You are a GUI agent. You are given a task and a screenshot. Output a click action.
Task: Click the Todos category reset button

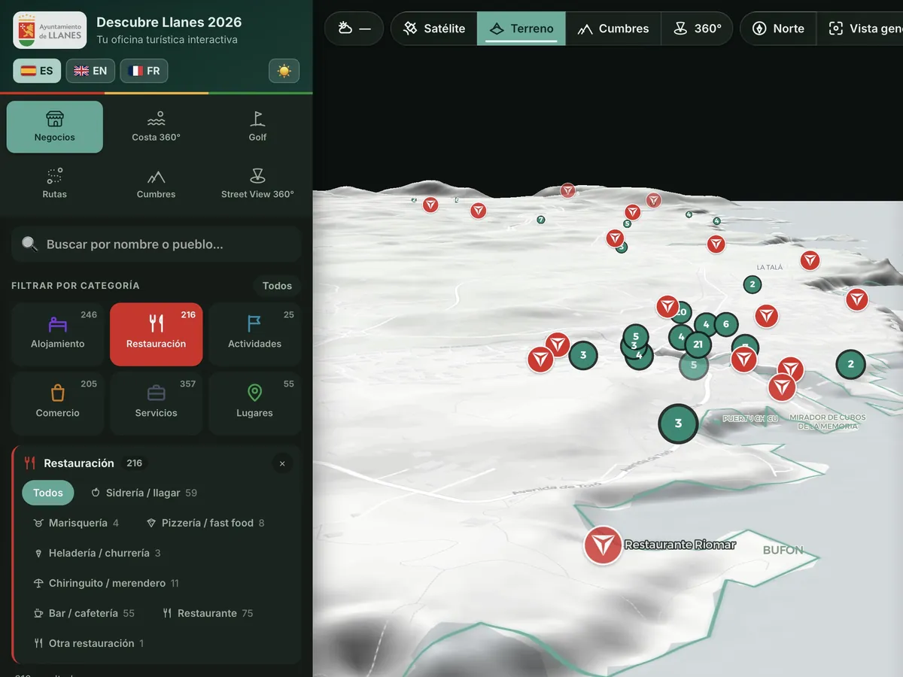(277, 286)
